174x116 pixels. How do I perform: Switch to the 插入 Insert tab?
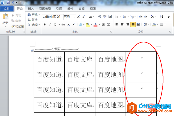[31, 8]
